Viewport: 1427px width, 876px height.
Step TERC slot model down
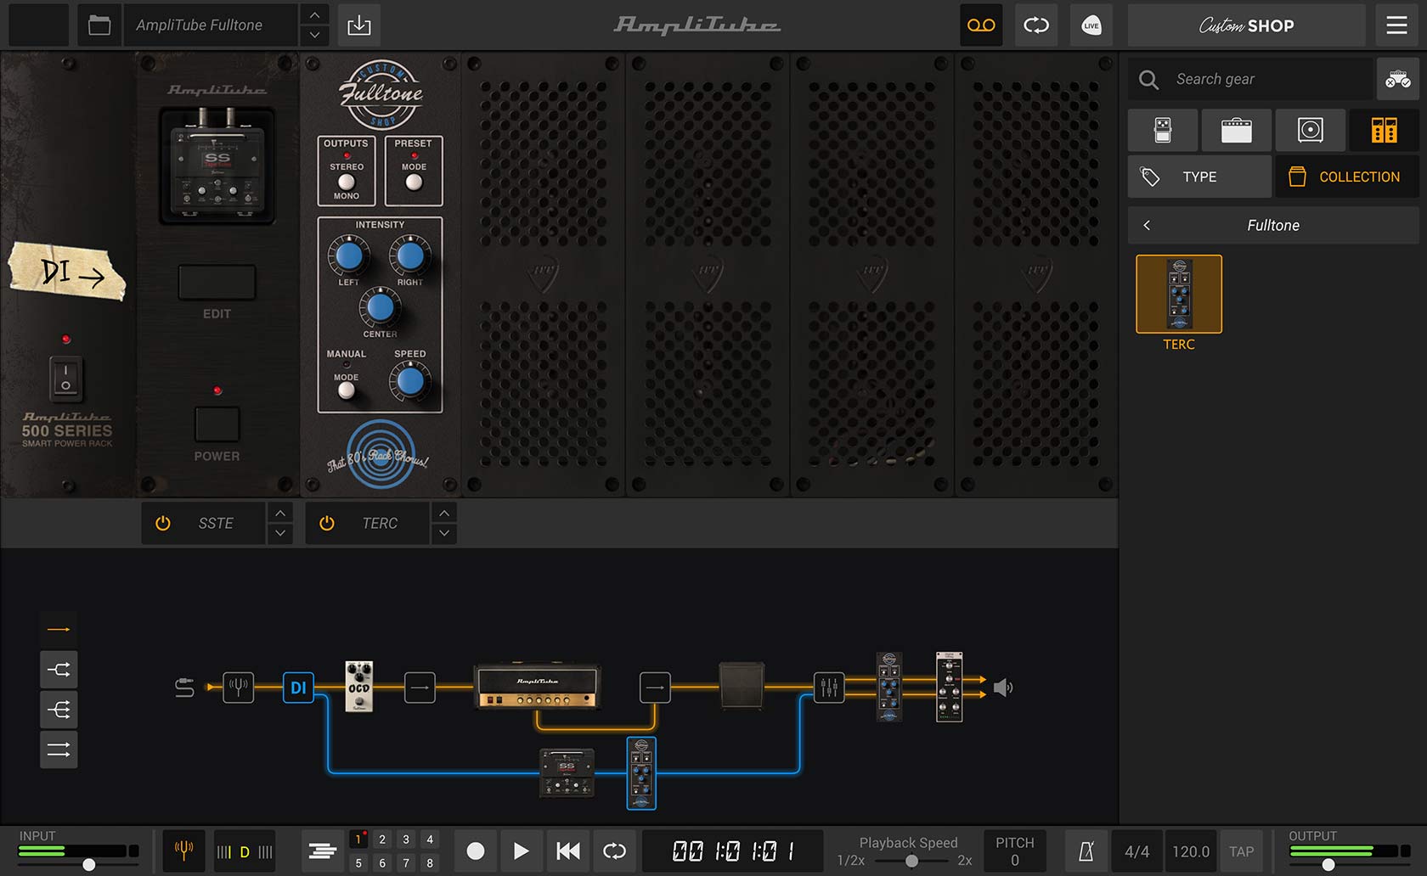click(x=444, y=534)
